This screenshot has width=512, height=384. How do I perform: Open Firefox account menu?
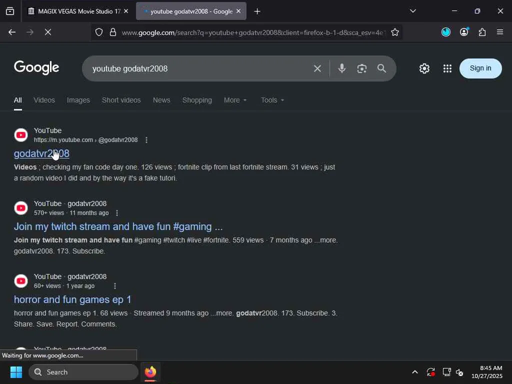coord(464,32)
